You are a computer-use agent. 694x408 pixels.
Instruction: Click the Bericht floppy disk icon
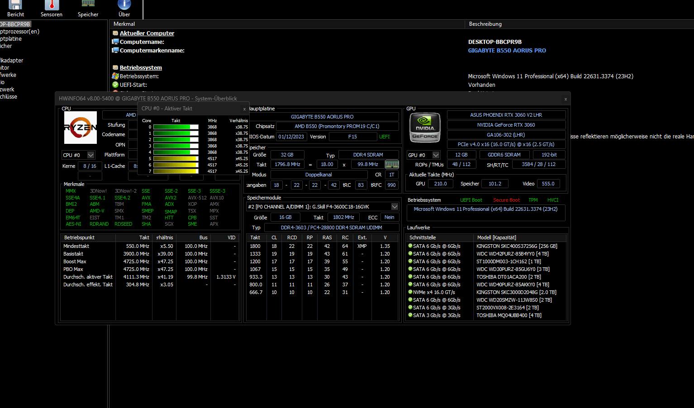point(15,5)
